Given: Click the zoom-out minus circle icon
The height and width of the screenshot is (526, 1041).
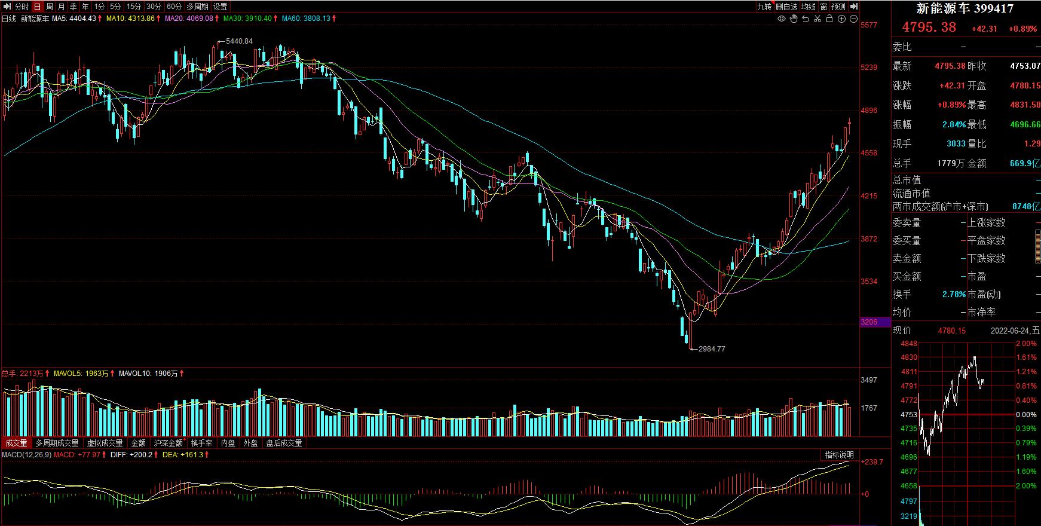Looking at the screenshot, I should tap(853, 19).
